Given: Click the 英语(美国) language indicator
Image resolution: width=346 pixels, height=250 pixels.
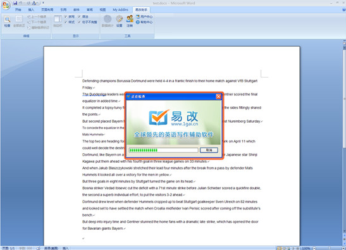Looking at the screenshot, I should point(51,248).
